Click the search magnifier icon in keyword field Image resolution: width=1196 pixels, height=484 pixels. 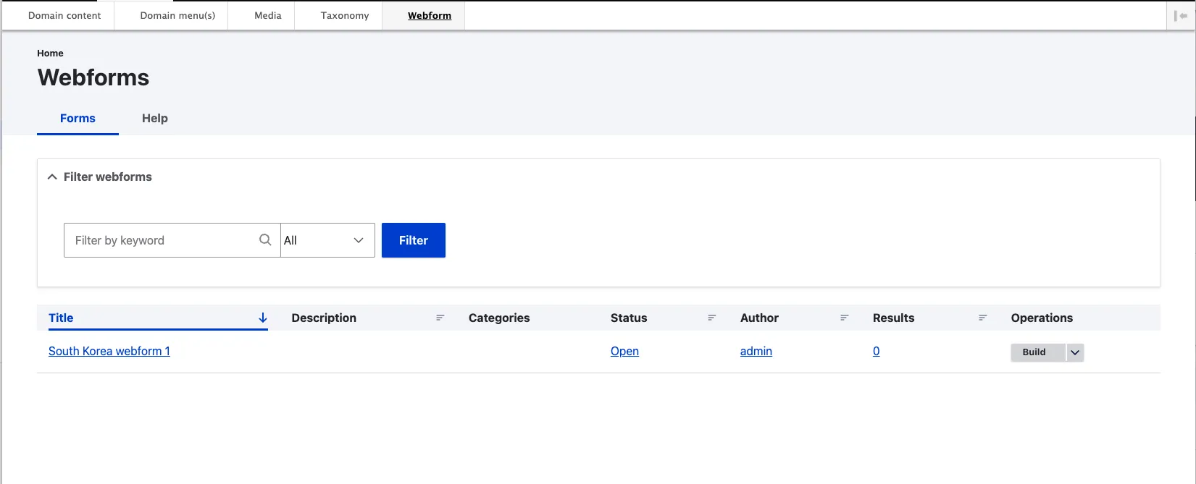[x=265, y=239]
